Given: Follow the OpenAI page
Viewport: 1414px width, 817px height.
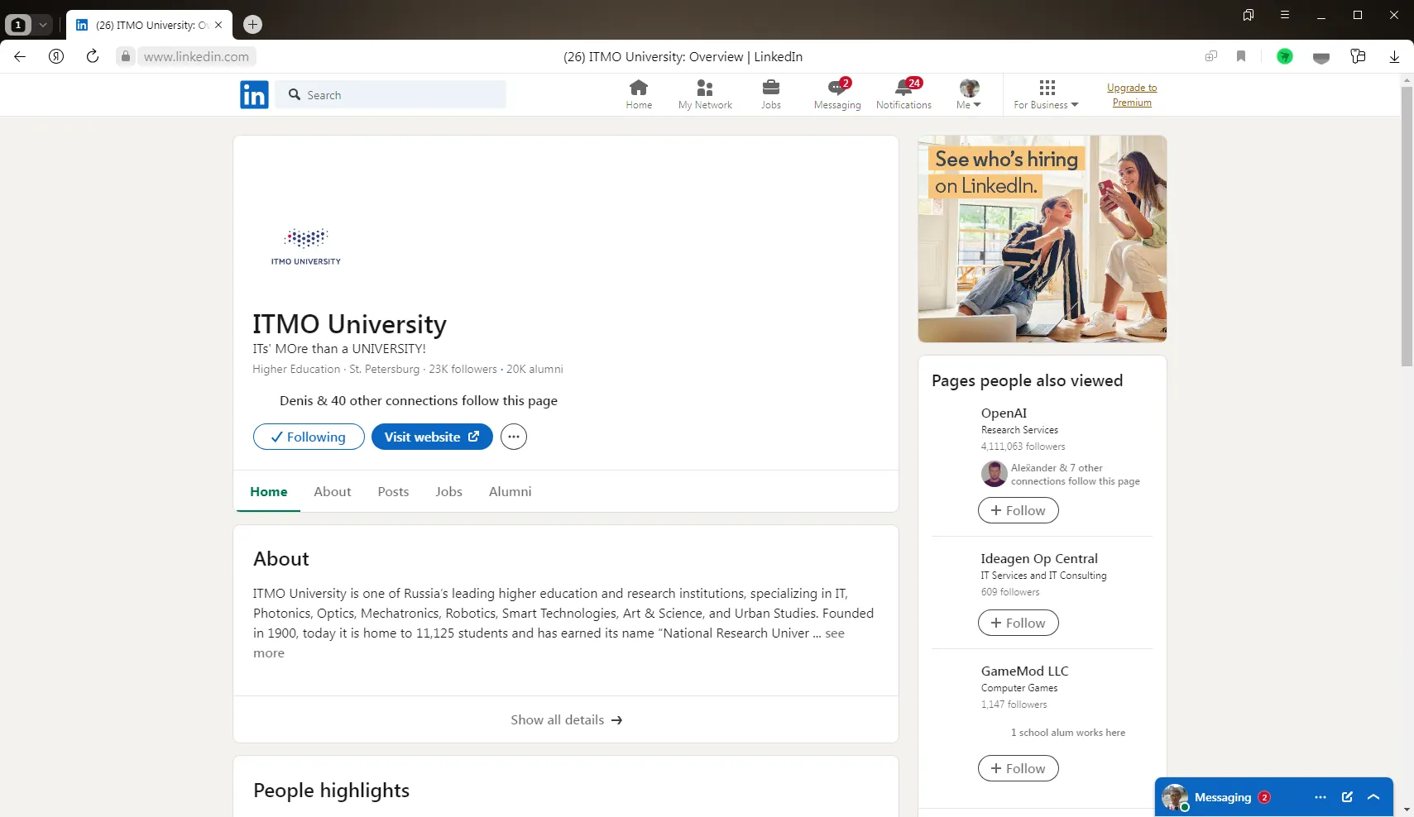Looking at the screenshot, I should 1019,510.
